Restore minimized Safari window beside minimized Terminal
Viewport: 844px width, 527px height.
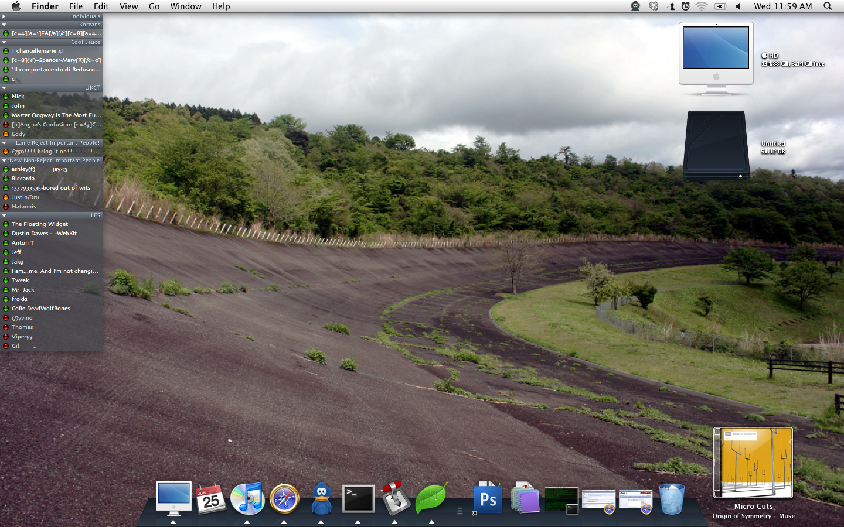tap(598, 502)
